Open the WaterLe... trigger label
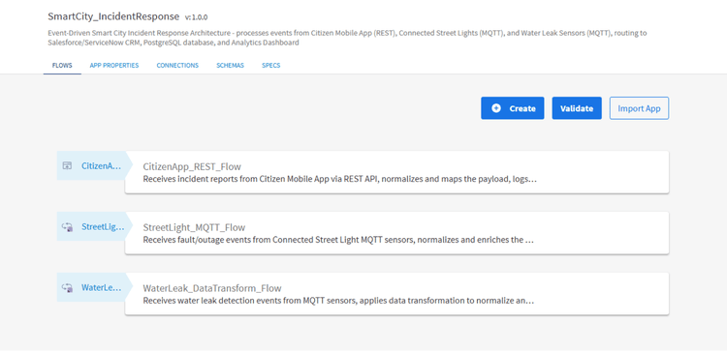 pyautogui.click(x=102, y=287)
